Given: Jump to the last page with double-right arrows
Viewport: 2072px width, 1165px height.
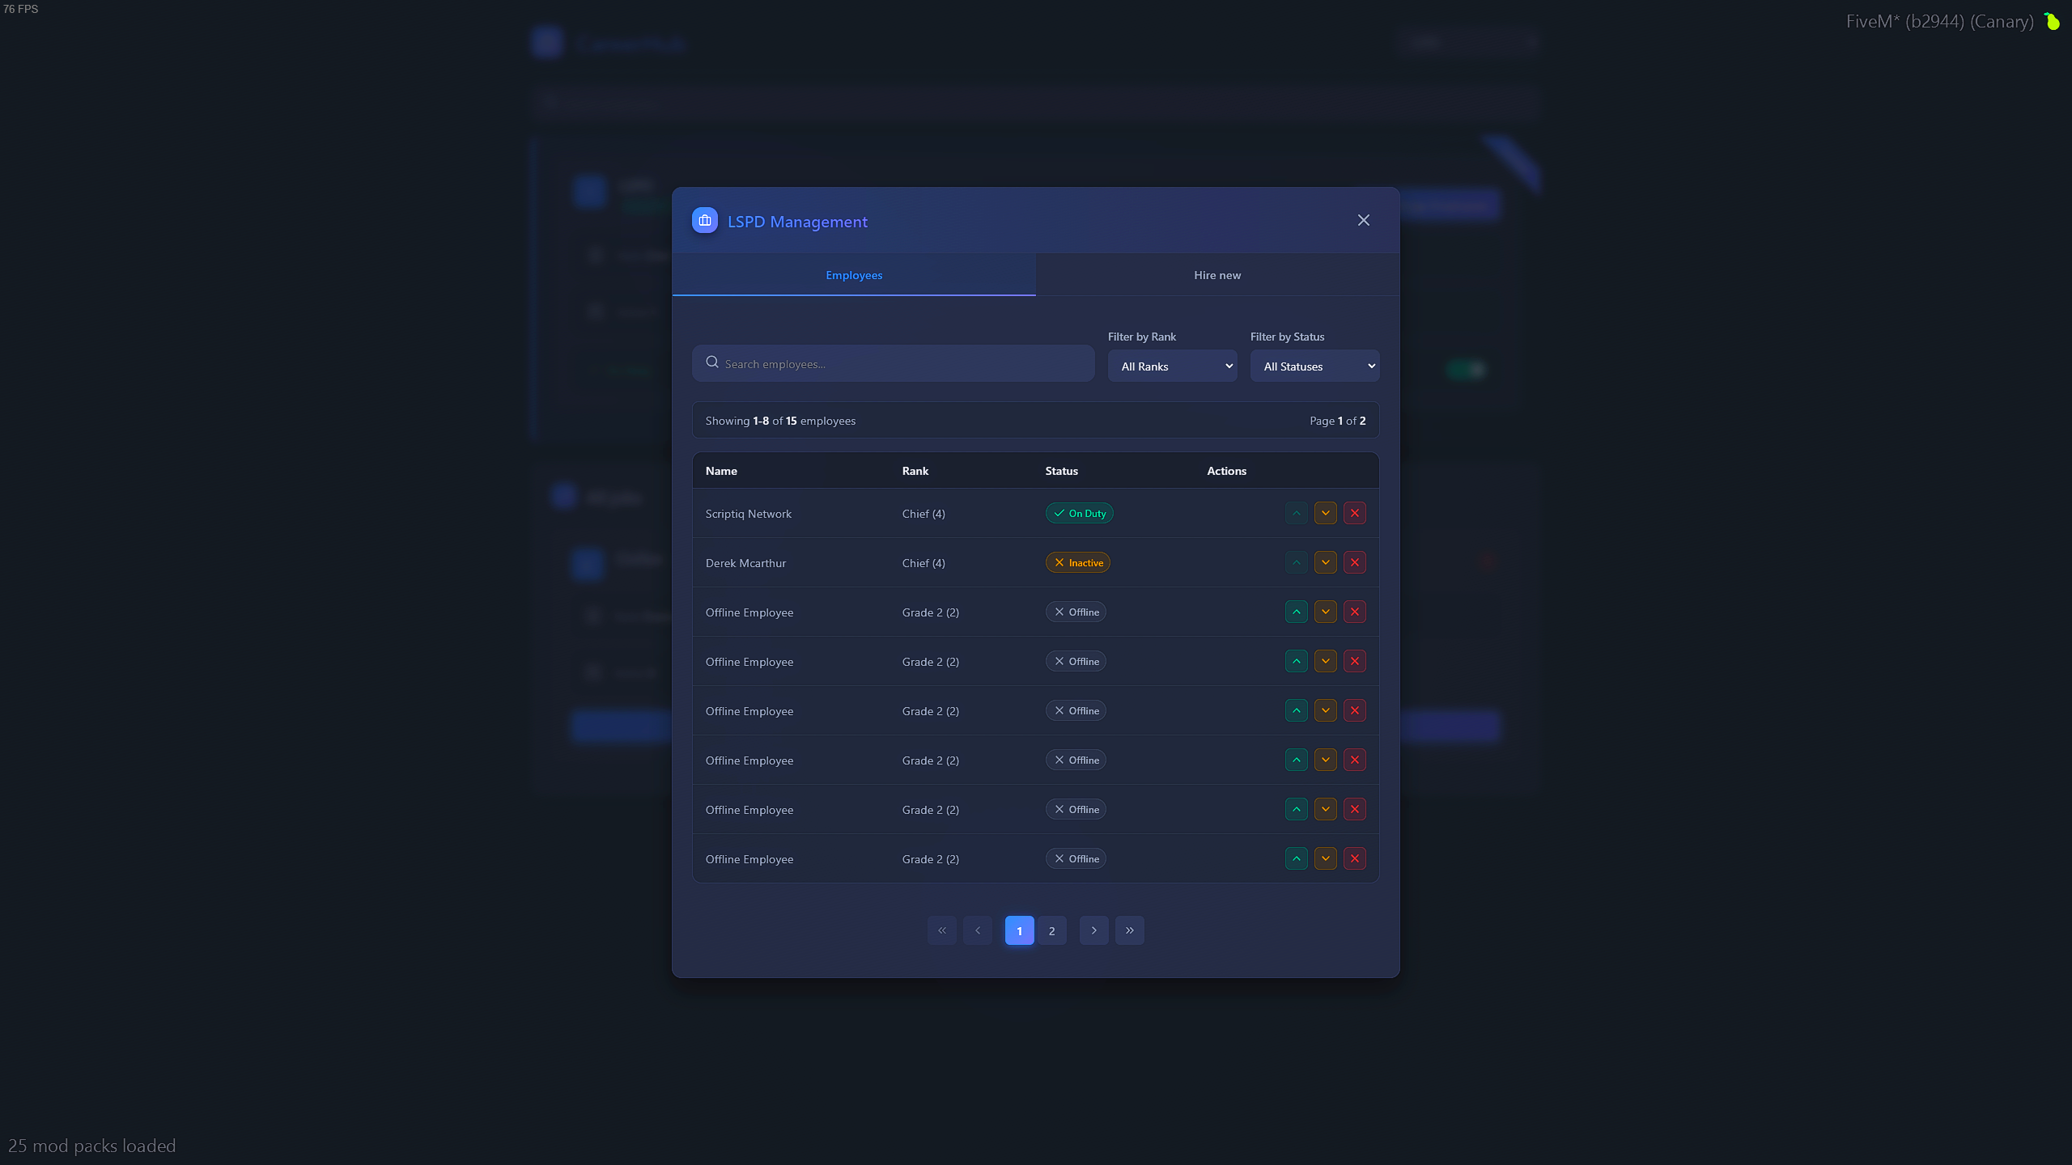Looking at the screenshot, I should [1129, 930].
